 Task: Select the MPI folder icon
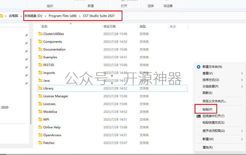40,119
